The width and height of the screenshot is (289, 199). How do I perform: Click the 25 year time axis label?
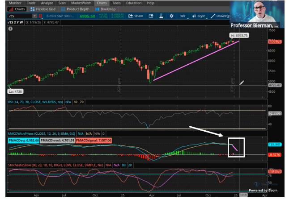point(123,195)
